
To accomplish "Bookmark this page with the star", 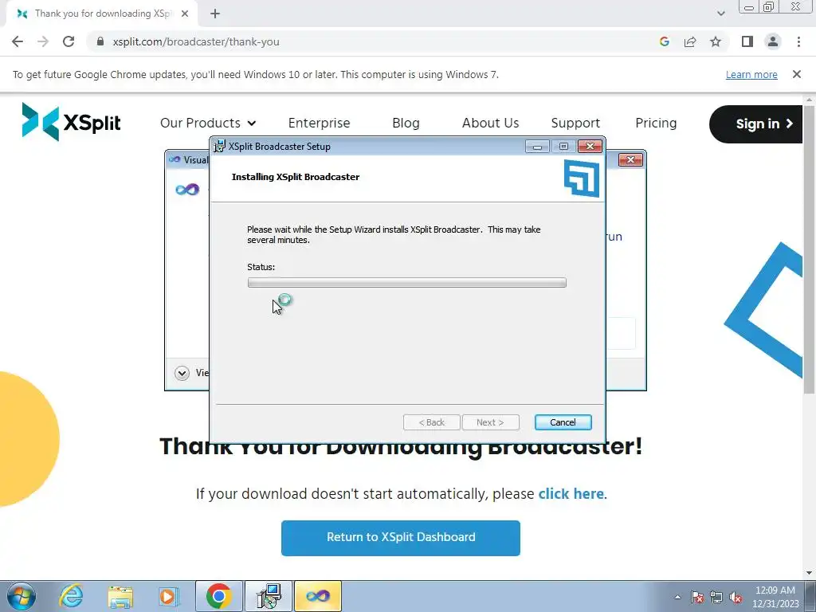I will point(716,41).
